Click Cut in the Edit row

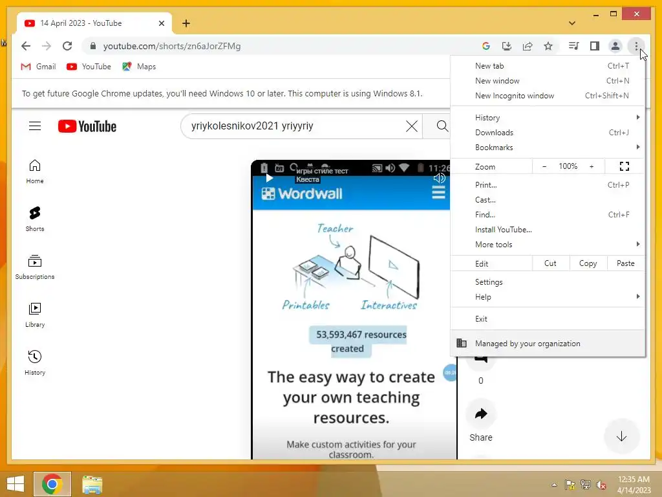pos(551,263)
